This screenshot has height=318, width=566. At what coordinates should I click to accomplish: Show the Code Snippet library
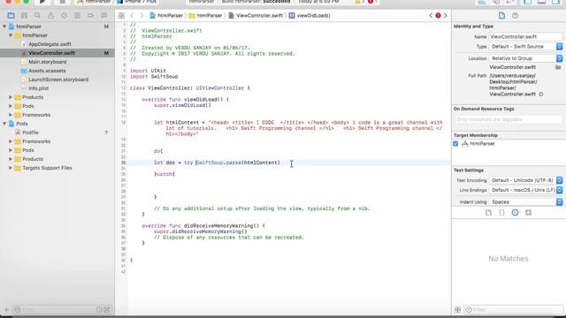(501, 213)
